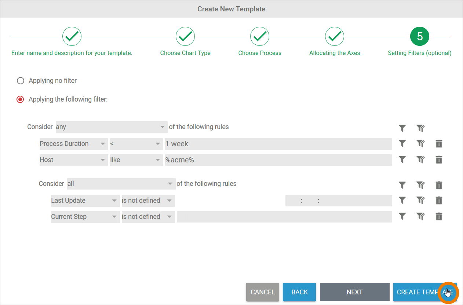Select the 'Applying the following filter' radio button
The height and width of the screenshot is (305, 463).
point(21,99)
